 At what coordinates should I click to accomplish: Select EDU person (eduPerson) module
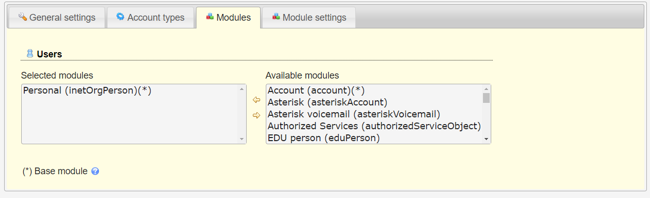(374, 138)
